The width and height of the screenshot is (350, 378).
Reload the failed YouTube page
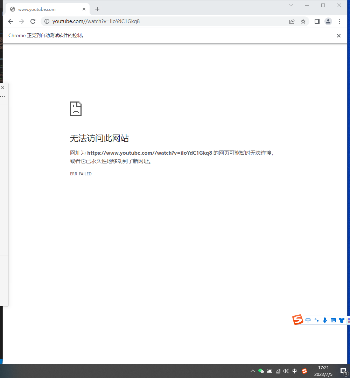pos(33,21)
